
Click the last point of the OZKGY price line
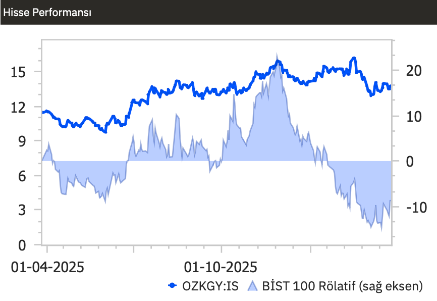pyautogui.click(x=390, y=86)
